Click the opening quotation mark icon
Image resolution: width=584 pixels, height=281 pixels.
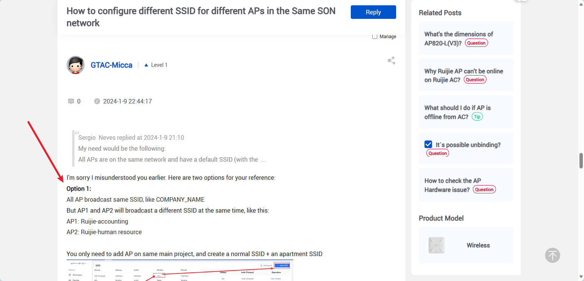click(77, 133)
